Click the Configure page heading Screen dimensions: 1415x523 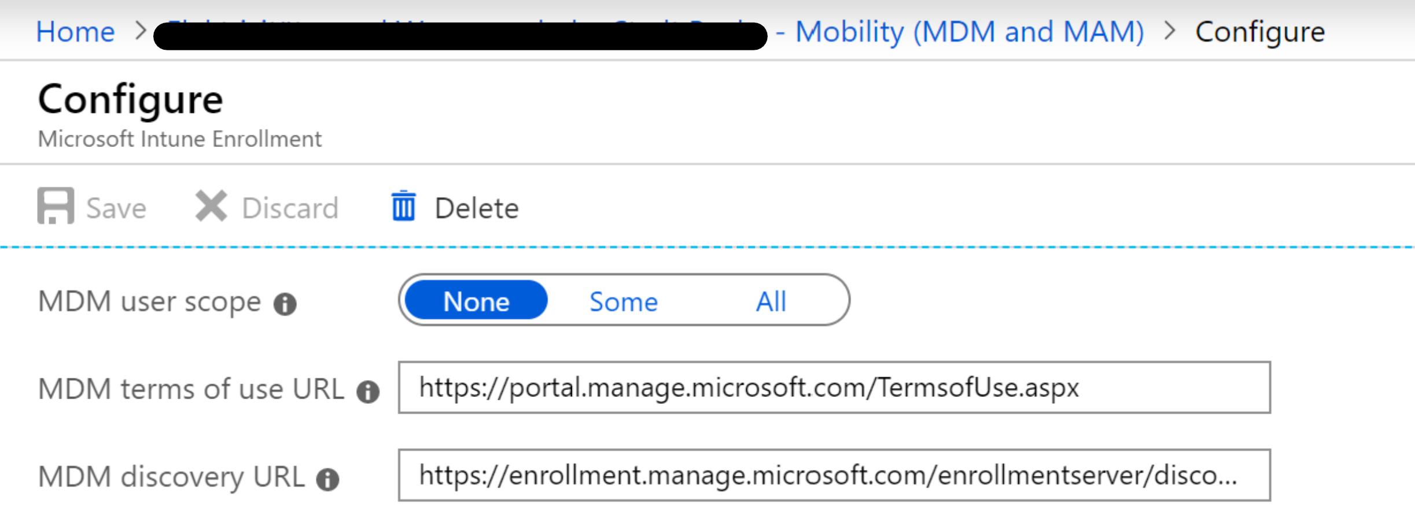(131, 99)
